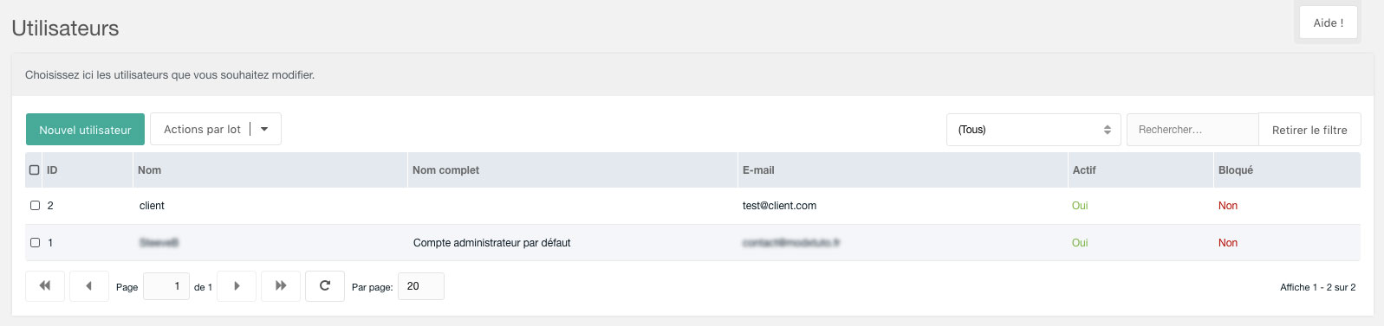Image resolution: width=1384 pixels, height=326 pixels.
Task: Open the Aide ! help button
Action: (1329, 22)
